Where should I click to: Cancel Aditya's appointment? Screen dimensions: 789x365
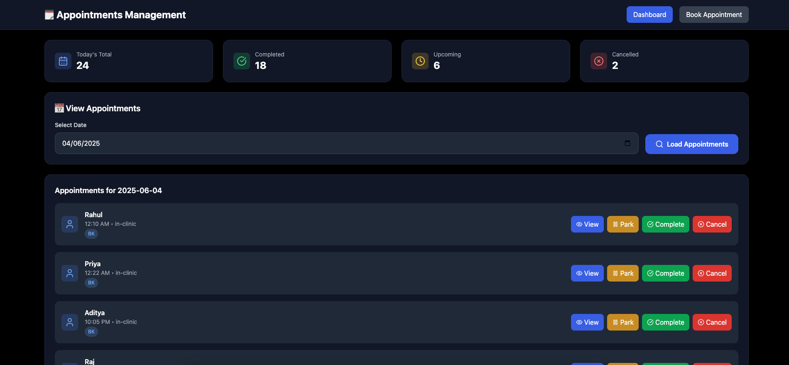[712, 322]
